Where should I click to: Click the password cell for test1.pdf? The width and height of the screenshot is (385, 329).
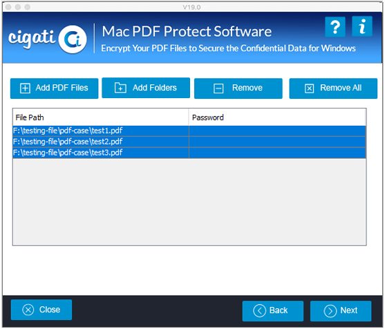(277, 131)
